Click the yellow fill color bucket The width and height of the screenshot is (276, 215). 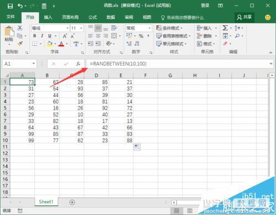49,44
